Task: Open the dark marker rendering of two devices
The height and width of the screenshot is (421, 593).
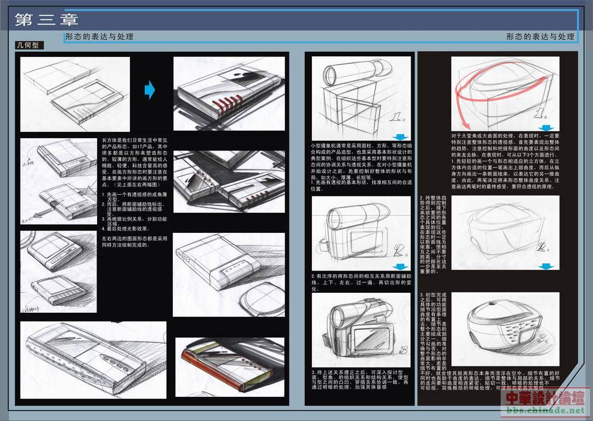Action: tap(229, 182)
